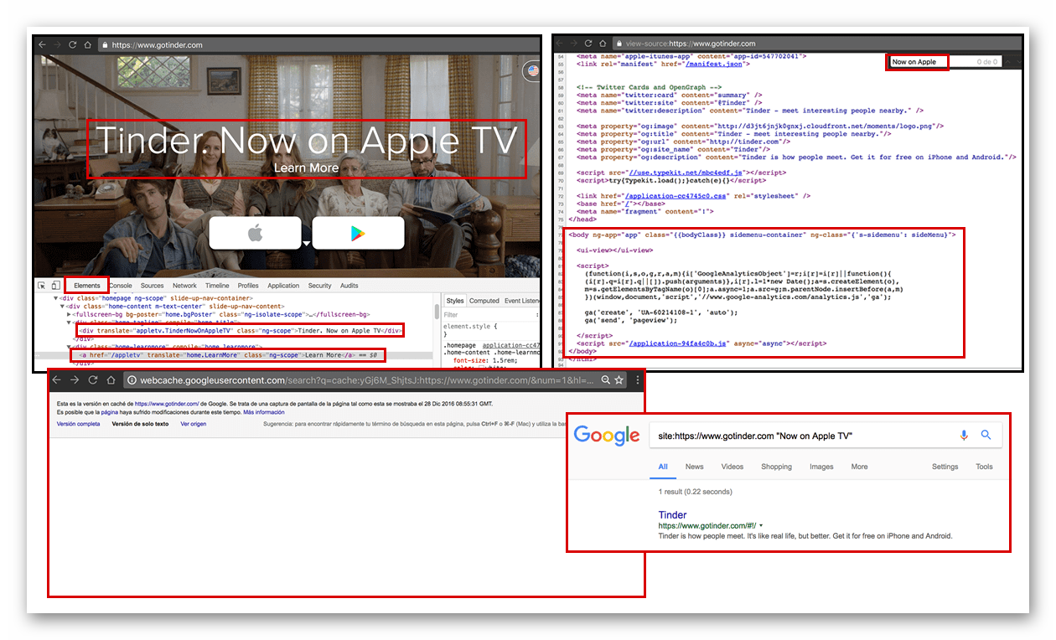This screenshot has height=640, width=1056.
Task: Open the More menu in Google results
Action: coord(859,467)
